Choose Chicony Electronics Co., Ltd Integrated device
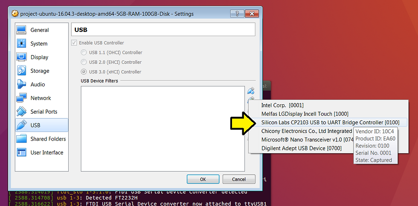 click(307, 131)
